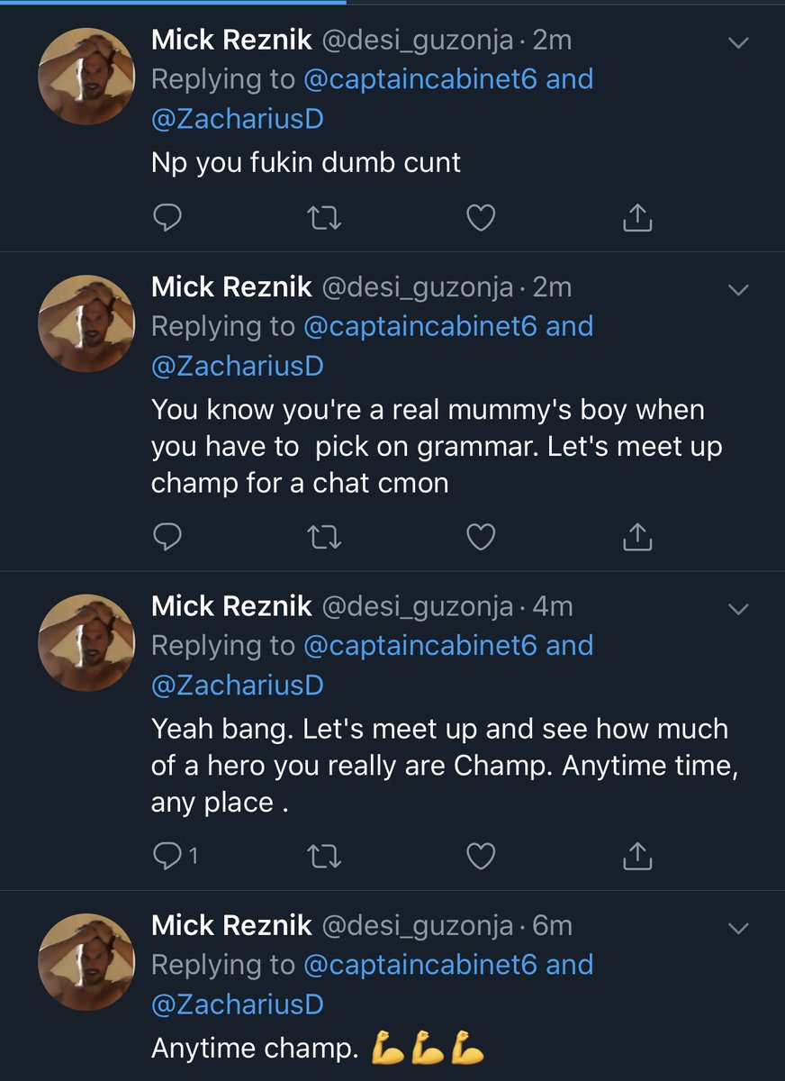
Task: Open @ZachariusD link in last tweet
Action: coord(237,1004)
